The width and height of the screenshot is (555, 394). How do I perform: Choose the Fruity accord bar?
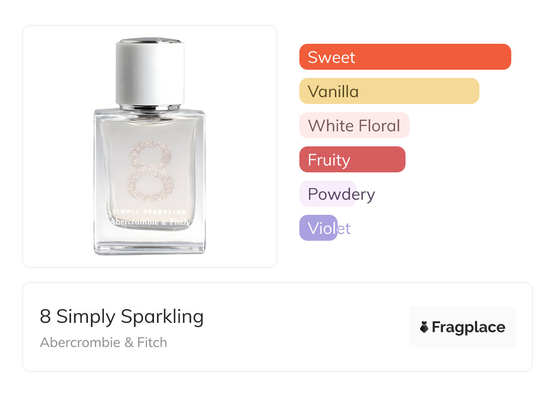point(352,160)
